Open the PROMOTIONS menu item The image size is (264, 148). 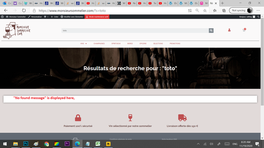click(x=175, y=44)
